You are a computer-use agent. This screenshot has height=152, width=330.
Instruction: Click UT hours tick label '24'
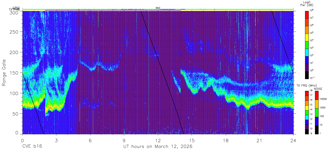(x=293, y=140)
